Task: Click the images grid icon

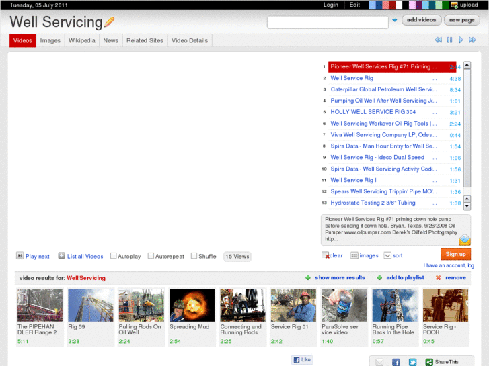Action: tap(354, 255)
